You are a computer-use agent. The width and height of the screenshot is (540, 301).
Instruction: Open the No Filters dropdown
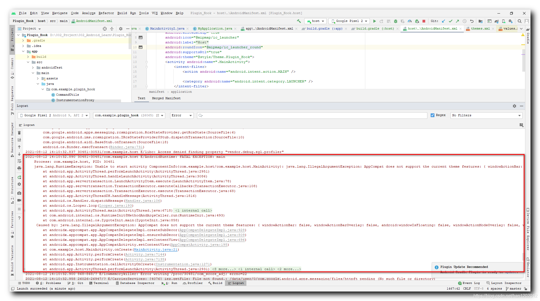pyautogui.click(x=486, y=116)
